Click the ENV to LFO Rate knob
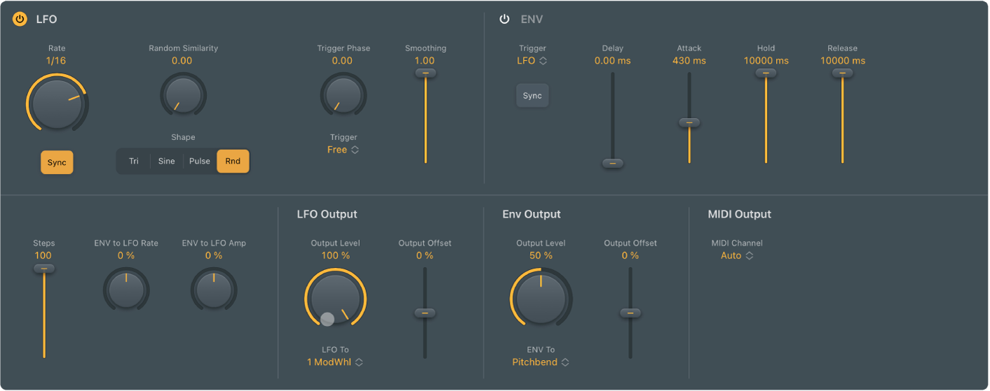Screen dimensions: 990x391 pos(126,290)
